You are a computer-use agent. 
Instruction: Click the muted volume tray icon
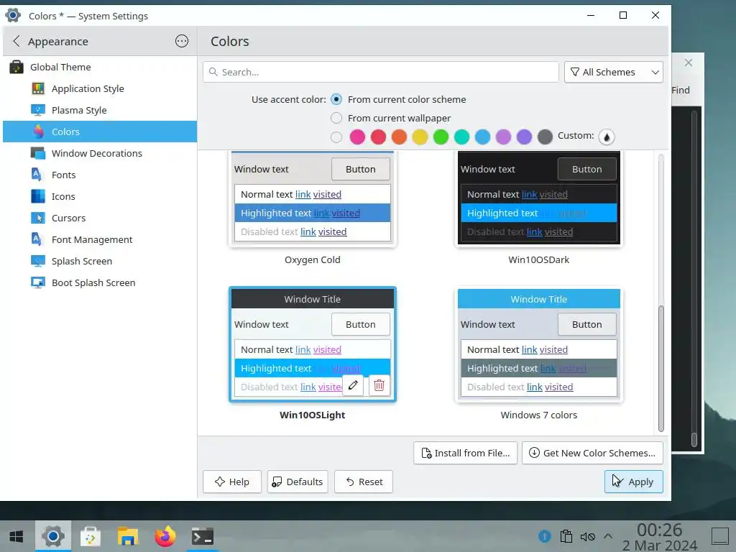(588, 536)
